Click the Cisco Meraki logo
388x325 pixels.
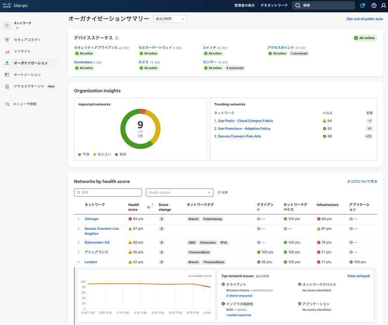[15, 5]
